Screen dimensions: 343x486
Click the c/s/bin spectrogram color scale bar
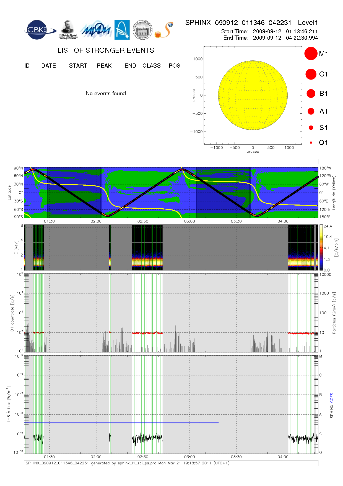[x=321, y=247]
